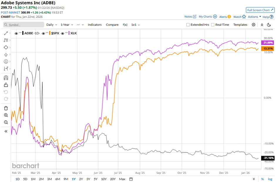Screen dimensions: 276x182
Task: Open the Help question mark icon
Action: click(x=272, y=17)
